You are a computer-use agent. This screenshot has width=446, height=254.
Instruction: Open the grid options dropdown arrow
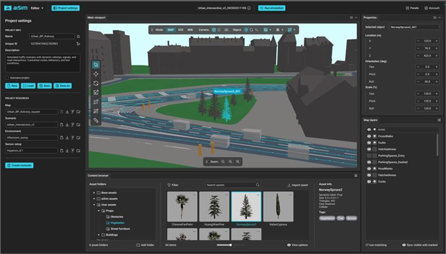pos(282,30)
